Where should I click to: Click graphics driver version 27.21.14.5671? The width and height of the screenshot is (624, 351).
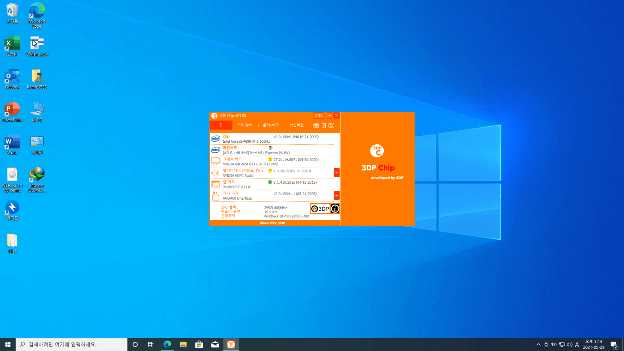point(296,160)
